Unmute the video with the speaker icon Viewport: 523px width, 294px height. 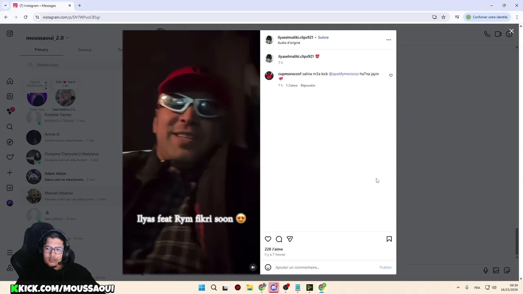click(x=253, y=267)
